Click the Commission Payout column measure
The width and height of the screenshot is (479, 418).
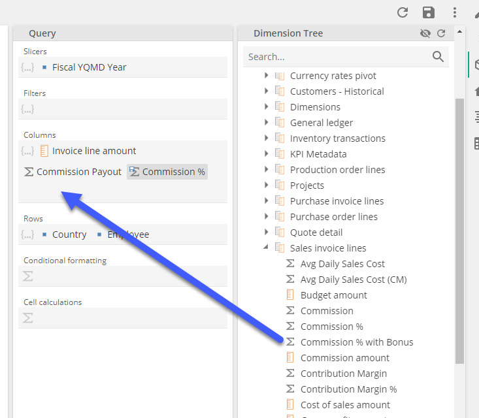[x=73, y=172]
